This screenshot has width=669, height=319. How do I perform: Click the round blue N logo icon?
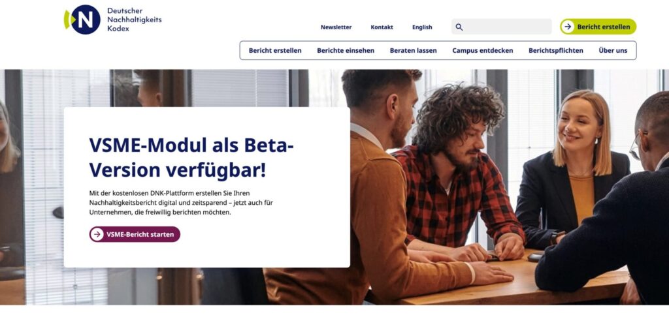click(86, 20)
